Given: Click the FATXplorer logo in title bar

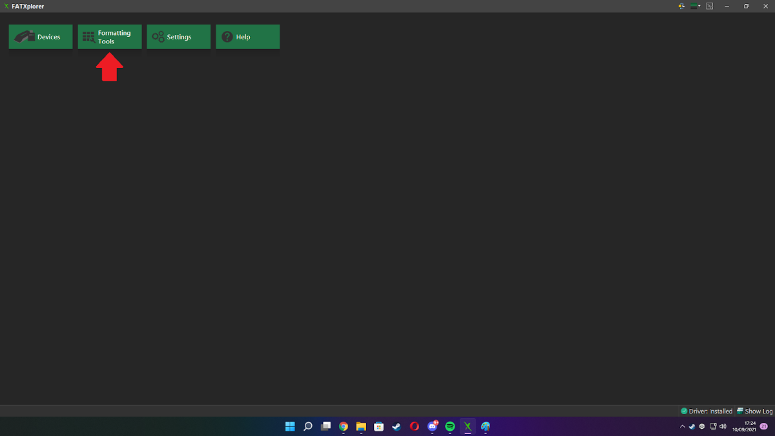Looking at the screenshot, I should click(6, 6).
